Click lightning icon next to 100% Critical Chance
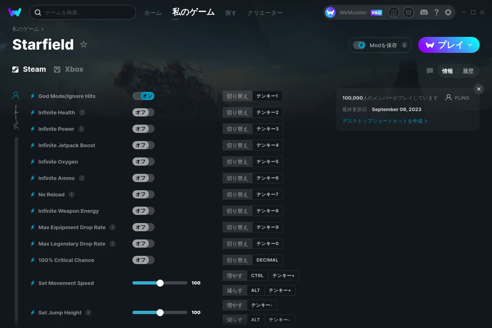 click(x=32, y=260)
